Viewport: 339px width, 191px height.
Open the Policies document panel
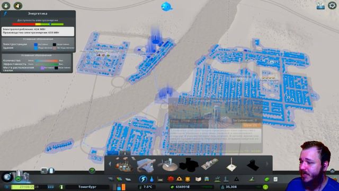coord(275,179)
